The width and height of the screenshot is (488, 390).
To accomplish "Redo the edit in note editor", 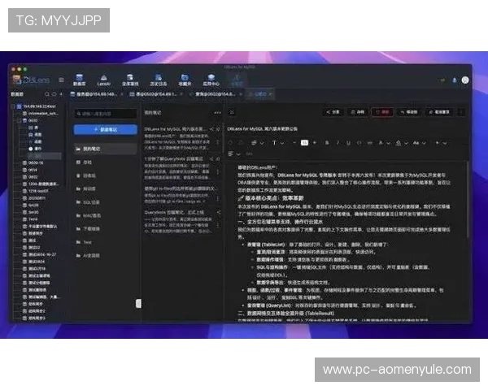I will point(241,143).
